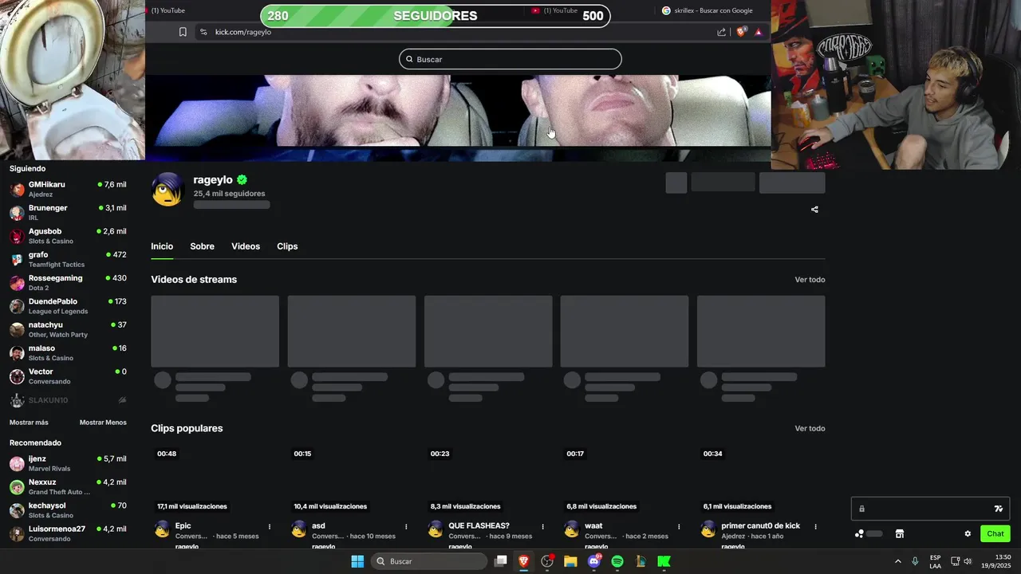
Task: Click Ver todo for Videos de streams
Action: pyautogui.click(x=810, y=280)
